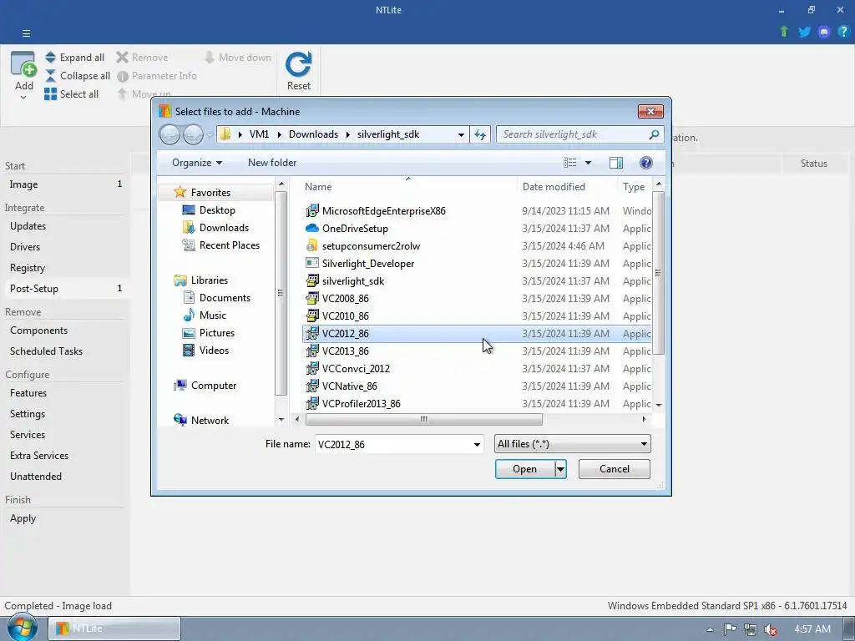The width and height of the screenshot is (855, 641).
Task: Open the Drivers page in NTLite sidebar
Action: click(25, 247)
